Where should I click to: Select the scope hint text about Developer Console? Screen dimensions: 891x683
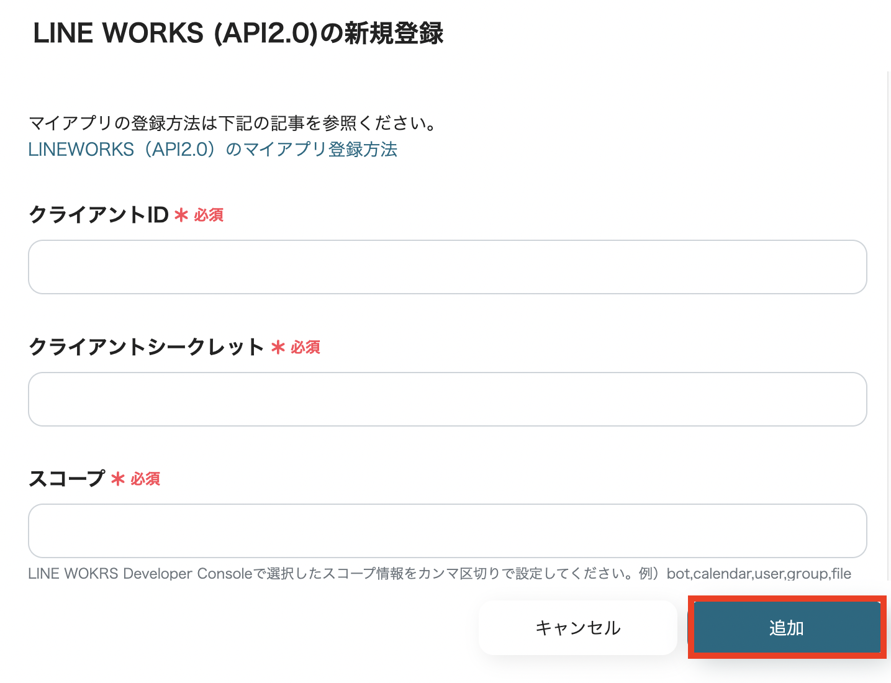point(440,574)
